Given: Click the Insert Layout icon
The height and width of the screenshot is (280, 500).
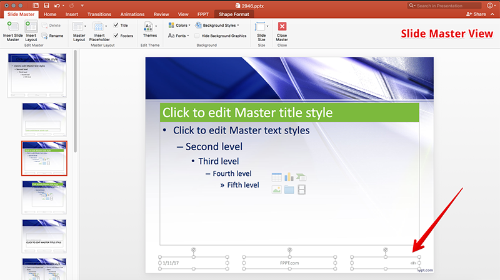Looking at the screenshot, I should coord(31,27).
